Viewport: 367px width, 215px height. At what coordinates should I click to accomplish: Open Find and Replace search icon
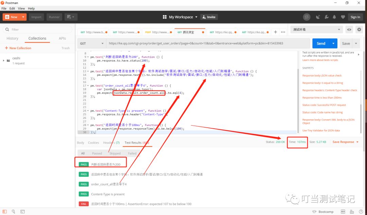pos(14,212)
